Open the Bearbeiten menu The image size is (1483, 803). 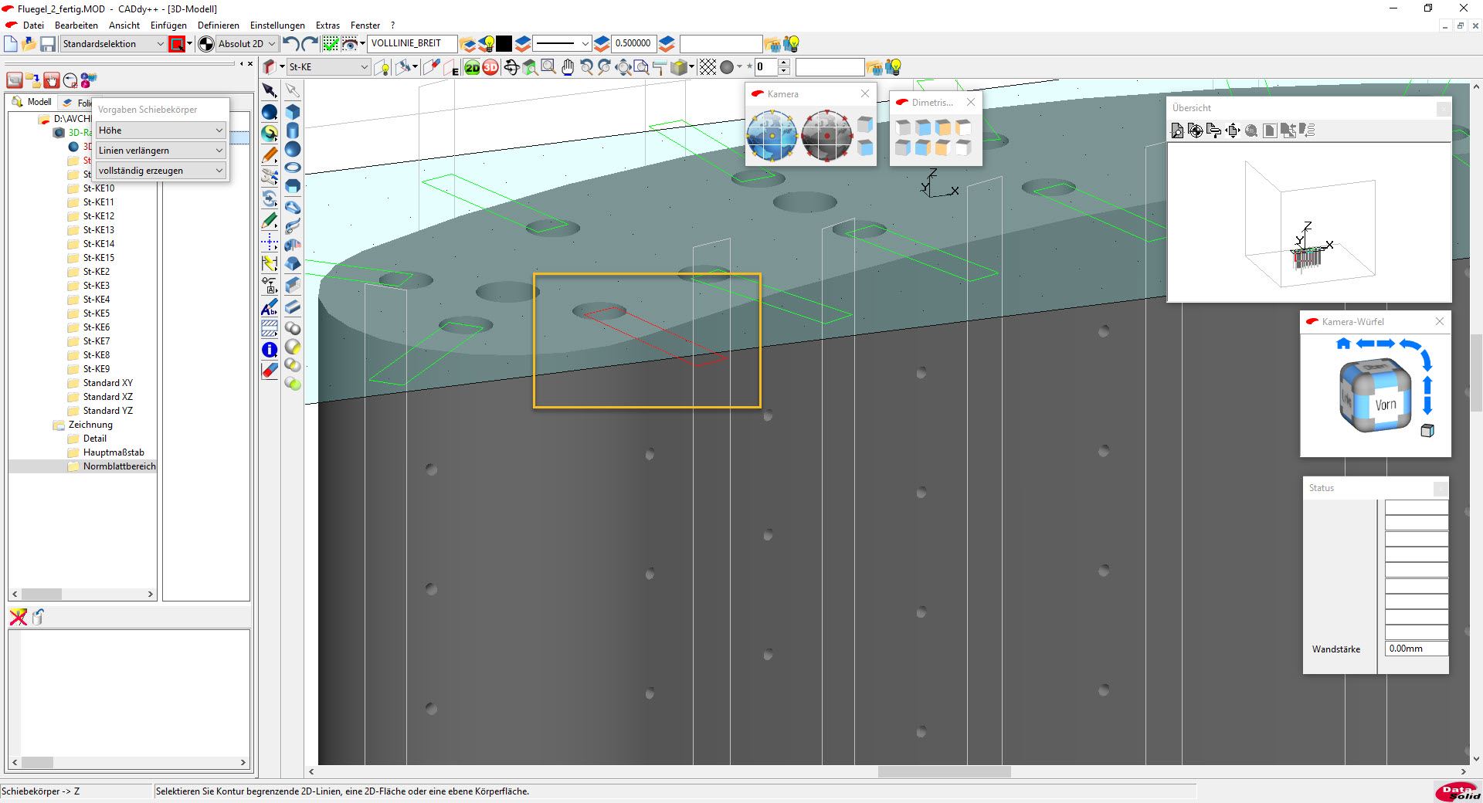(x=76, y=25)
